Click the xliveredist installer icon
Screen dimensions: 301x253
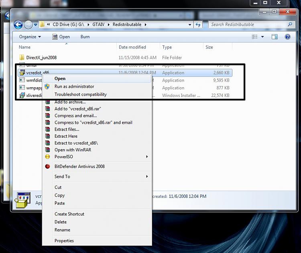coord(22,95)
